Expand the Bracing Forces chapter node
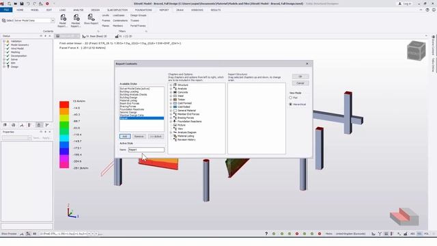This screenshot has width=437, height=246. 171,118
